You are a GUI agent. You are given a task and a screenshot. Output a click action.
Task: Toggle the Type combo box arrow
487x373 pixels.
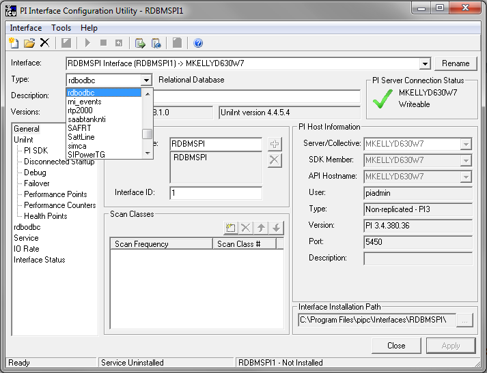coord(146,80)
